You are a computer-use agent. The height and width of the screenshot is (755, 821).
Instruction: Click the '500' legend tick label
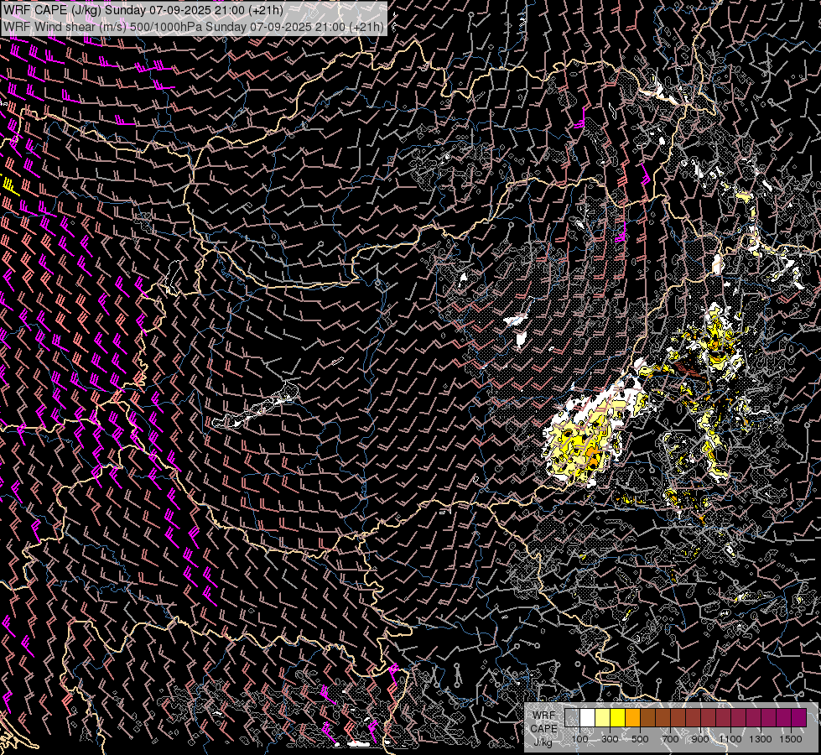(641, 739)
